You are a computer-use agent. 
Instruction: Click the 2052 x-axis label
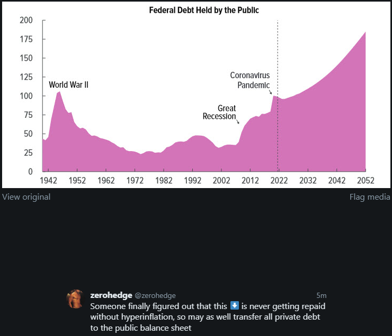(366, 180)
